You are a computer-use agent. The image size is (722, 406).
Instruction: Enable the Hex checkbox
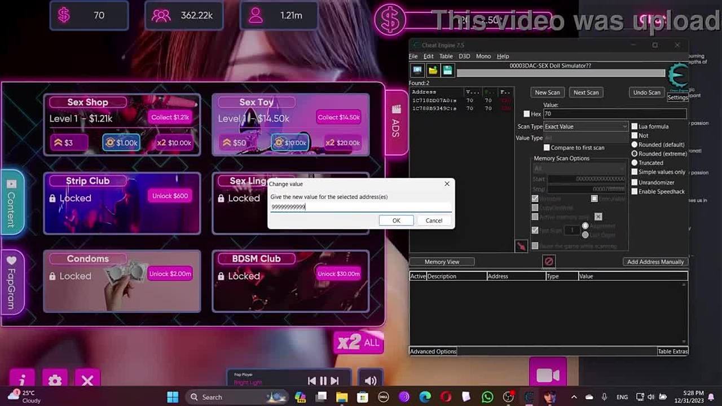[x=527, y=114]
